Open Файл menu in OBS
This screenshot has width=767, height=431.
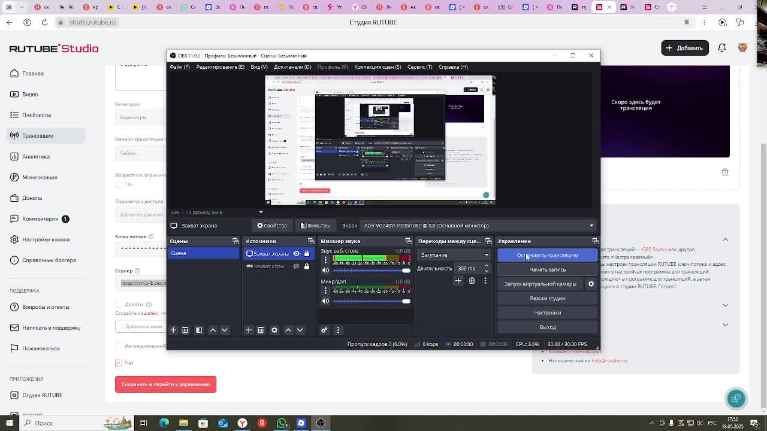pyautogui.click(x=180, y=67)
